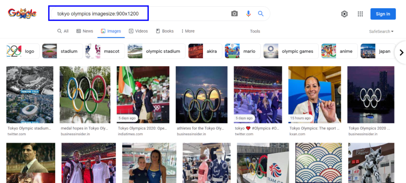406x183 pixels.
Task: Open the kimono mannequins shop image
Action: coord(207,163)
